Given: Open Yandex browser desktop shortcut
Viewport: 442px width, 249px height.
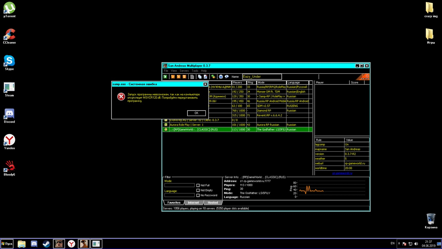Looking at the screenshot, I should click(9, 142).
